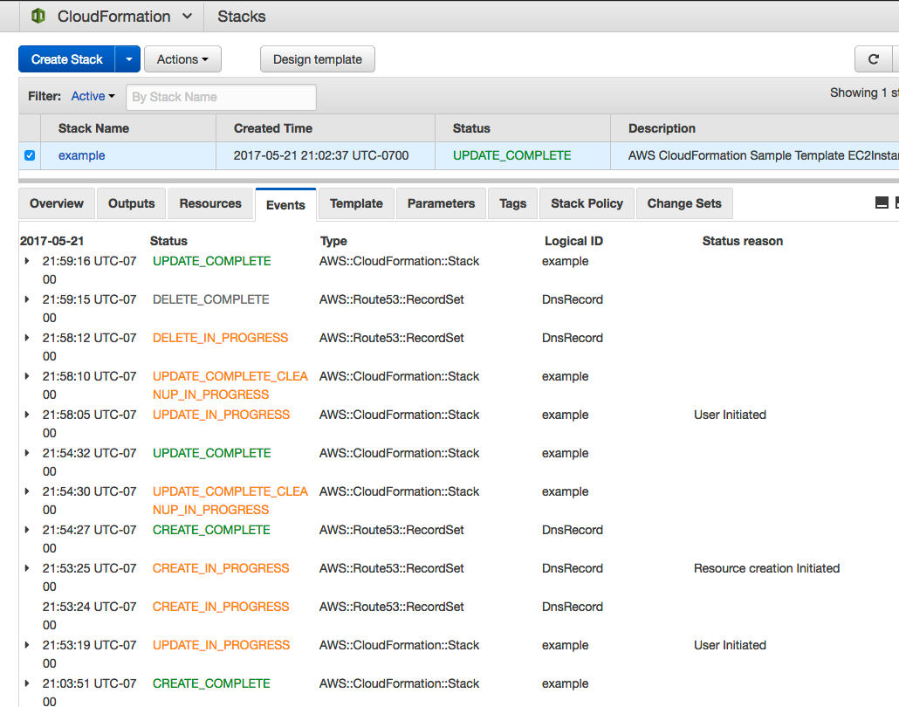Click the Stacks breadcrumb title

(242, 16)
